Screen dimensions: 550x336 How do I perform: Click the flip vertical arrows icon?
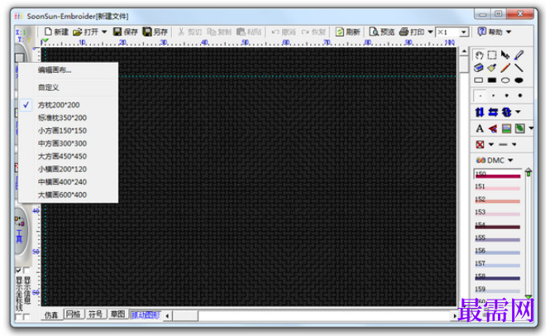tap(480, 112)
